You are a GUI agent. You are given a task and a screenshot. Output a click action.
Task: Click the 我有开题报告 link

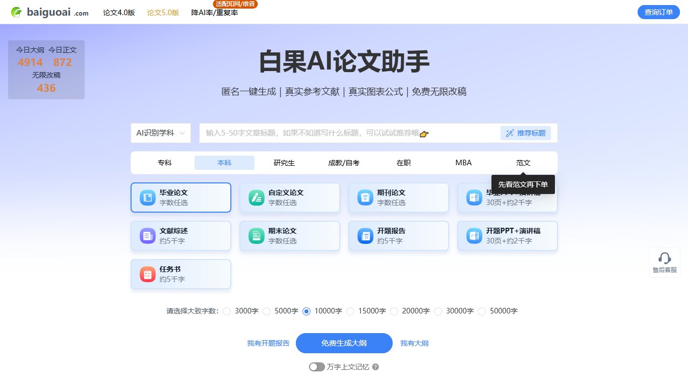(x=268, y=343)
